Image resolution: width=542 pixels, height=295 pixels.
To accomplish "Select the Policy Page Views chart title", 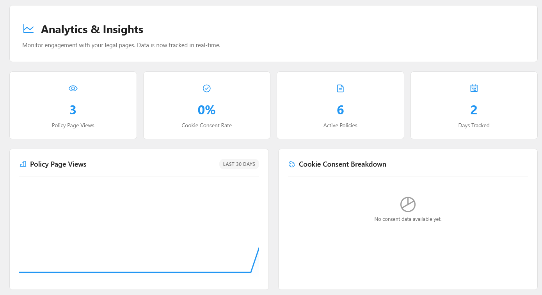I will [x=58, y=164].
